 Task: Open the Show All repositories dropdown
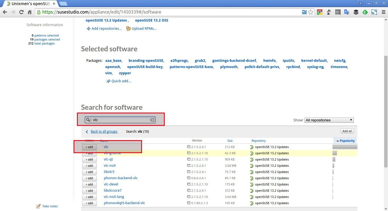click(x=329, y=120)
